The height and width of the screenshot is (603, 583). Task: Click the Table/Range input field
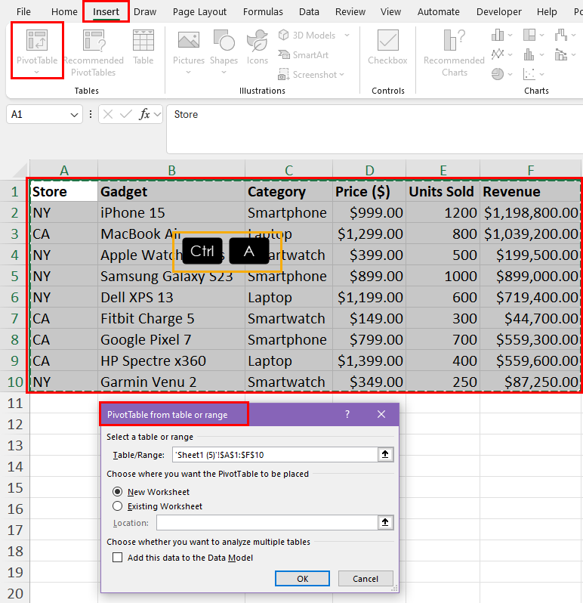click(x=275, y=455)
